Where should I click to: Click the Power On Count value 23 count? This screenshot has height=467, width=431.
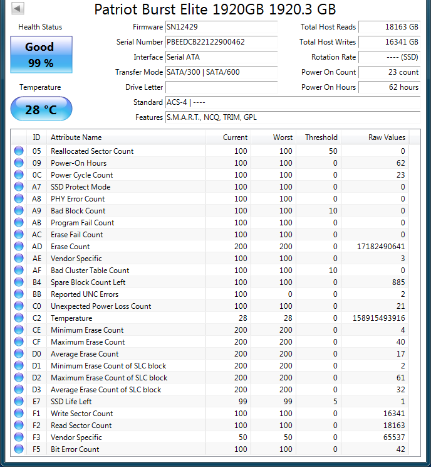point(390,72)
